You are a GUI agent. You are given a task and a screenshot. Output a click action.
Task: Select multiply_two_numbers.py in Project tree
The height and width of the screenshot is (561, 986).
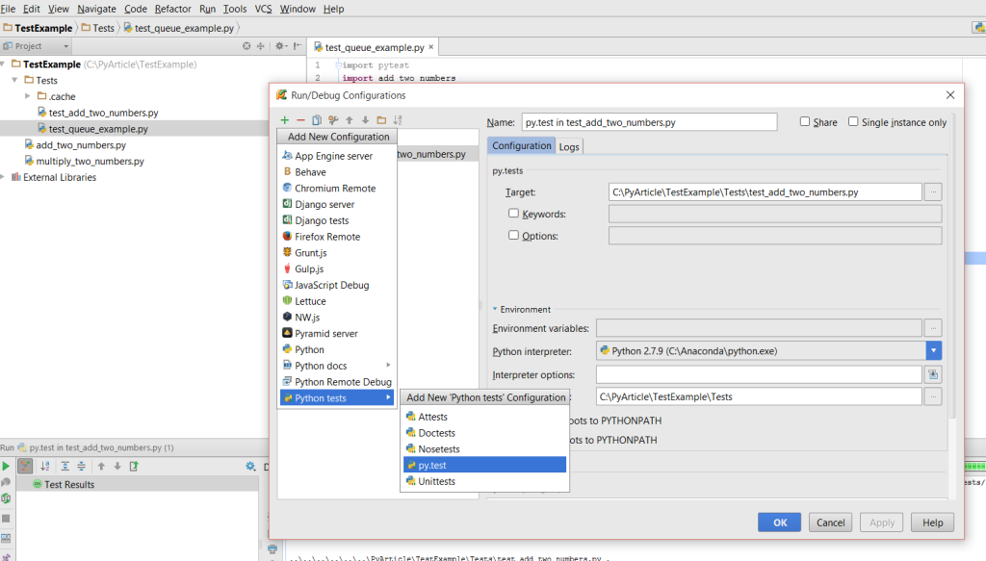(x=90, y=161)
